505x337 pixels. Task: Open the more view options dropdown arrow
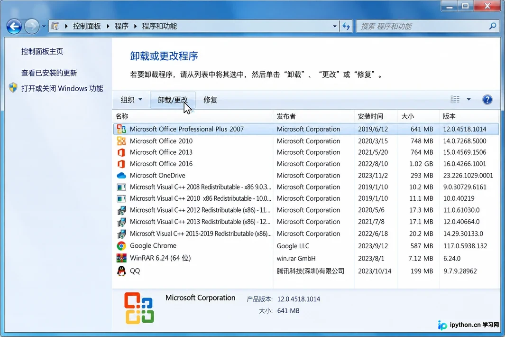[x=468, y=99]
